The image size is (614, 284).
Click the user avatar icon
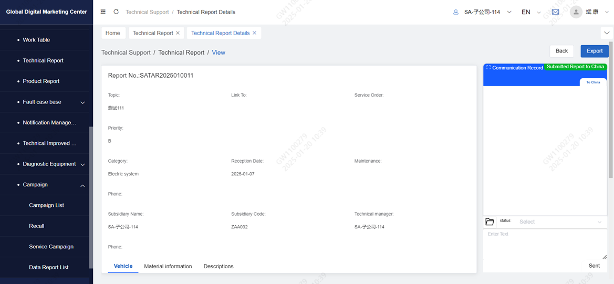(576, 12)
